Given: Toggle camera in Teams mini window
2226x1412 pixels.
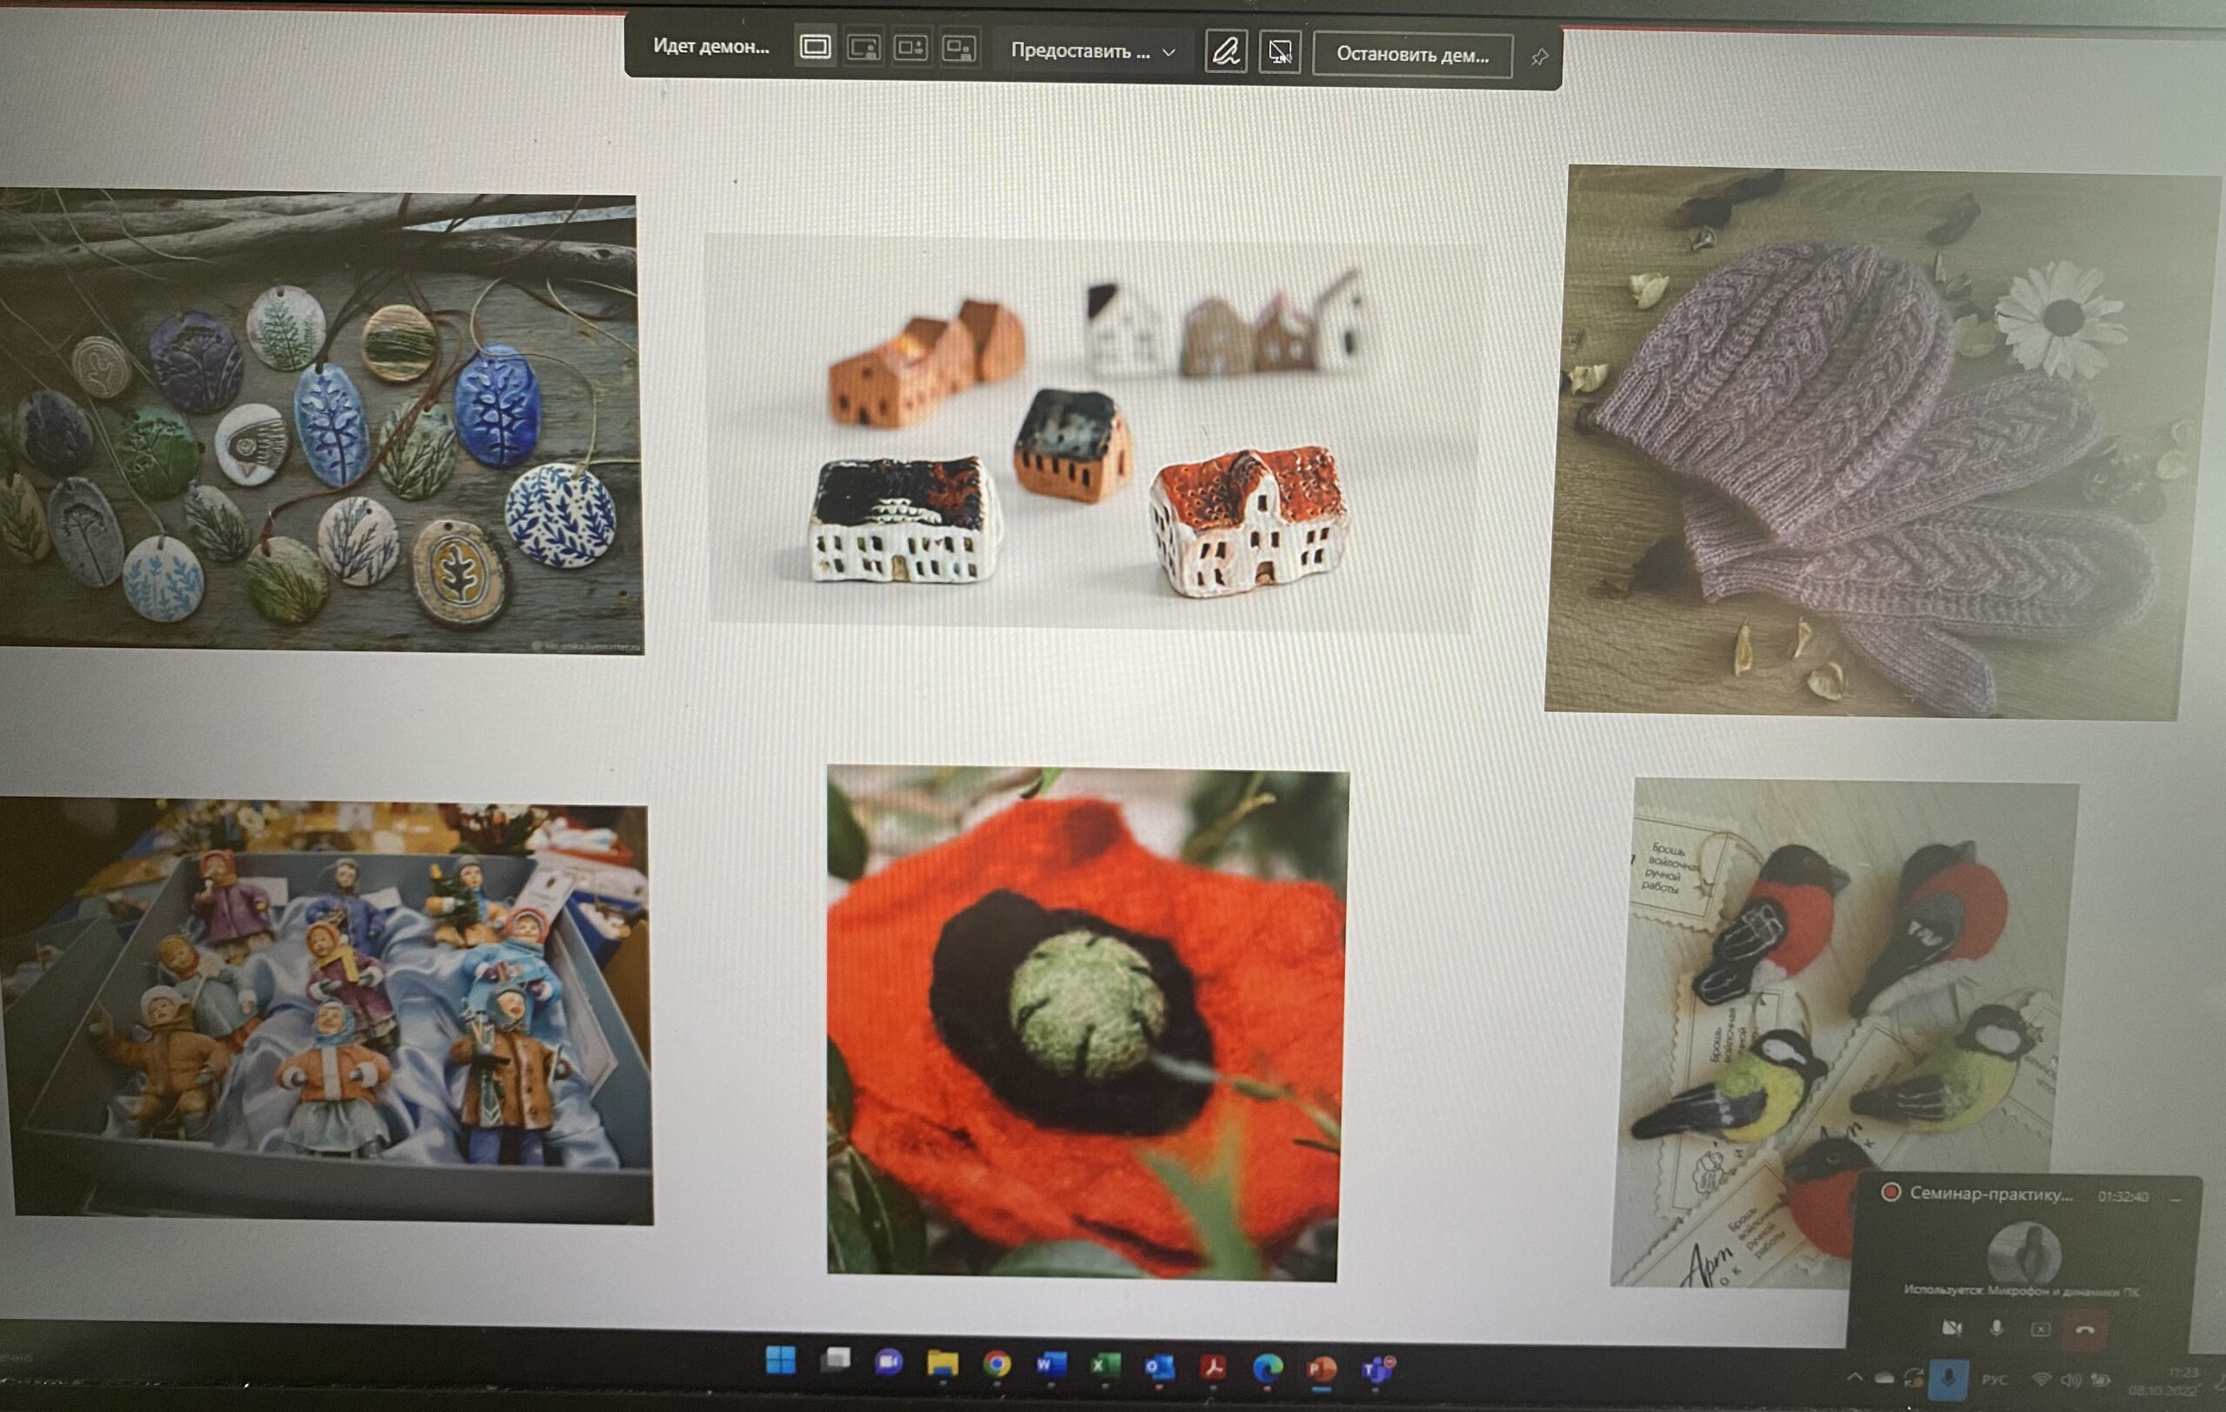Looking at the screenshot, I should pyautogui.click(x=1951, y=1328).
